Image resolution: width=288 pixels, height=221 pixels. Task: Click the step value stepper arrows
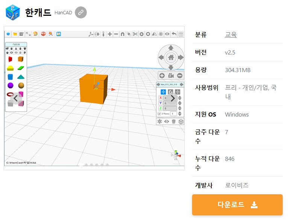[180, 114]
